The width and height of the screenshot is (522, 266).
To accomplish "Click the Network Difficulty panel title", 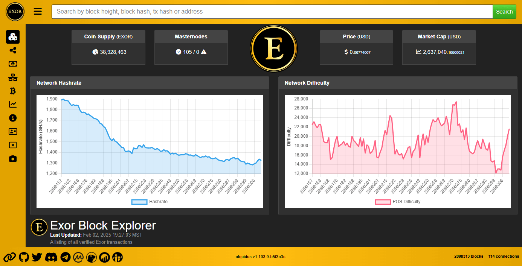I will (307, 83).
